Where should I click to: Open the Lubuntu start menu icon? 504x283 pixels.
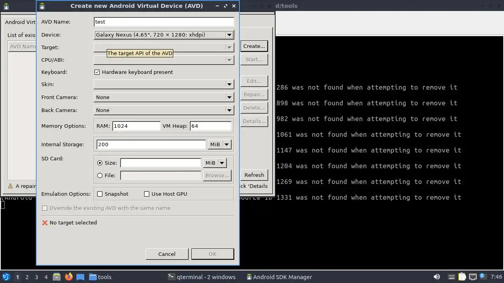(6, 277)
